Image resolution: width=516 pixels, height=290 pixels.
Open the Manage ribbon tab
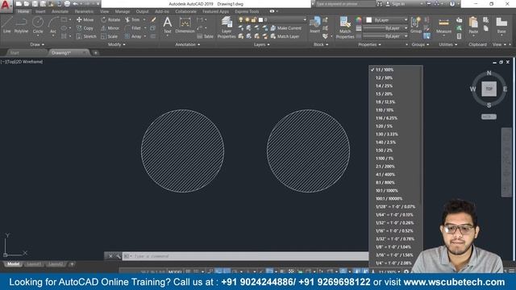123,11
